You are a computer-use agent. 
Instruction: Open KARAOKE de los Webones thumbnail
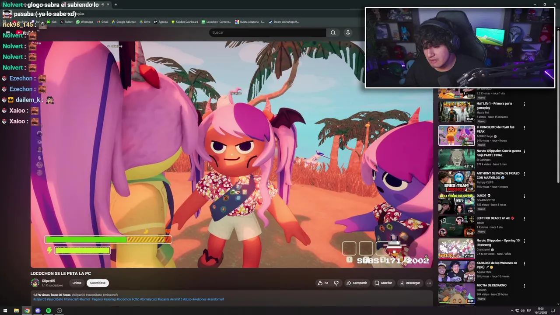pos(456,271)
